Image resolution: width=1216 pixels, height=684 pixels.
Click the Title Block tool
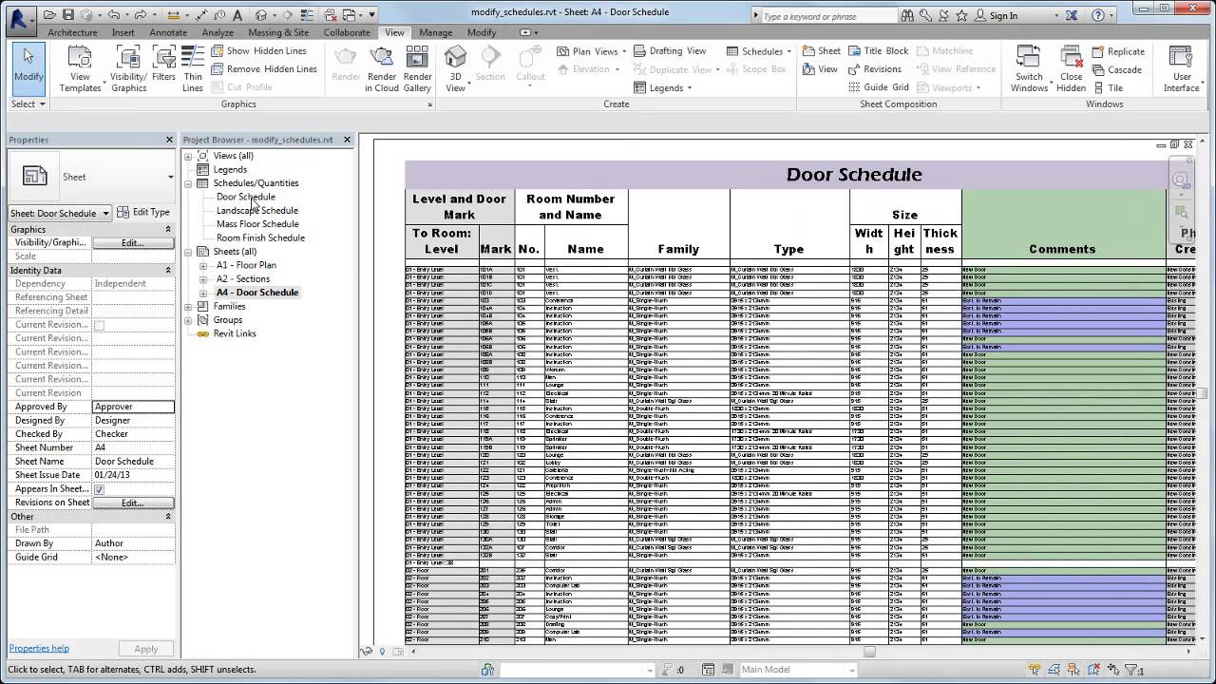tap(877, 50)
